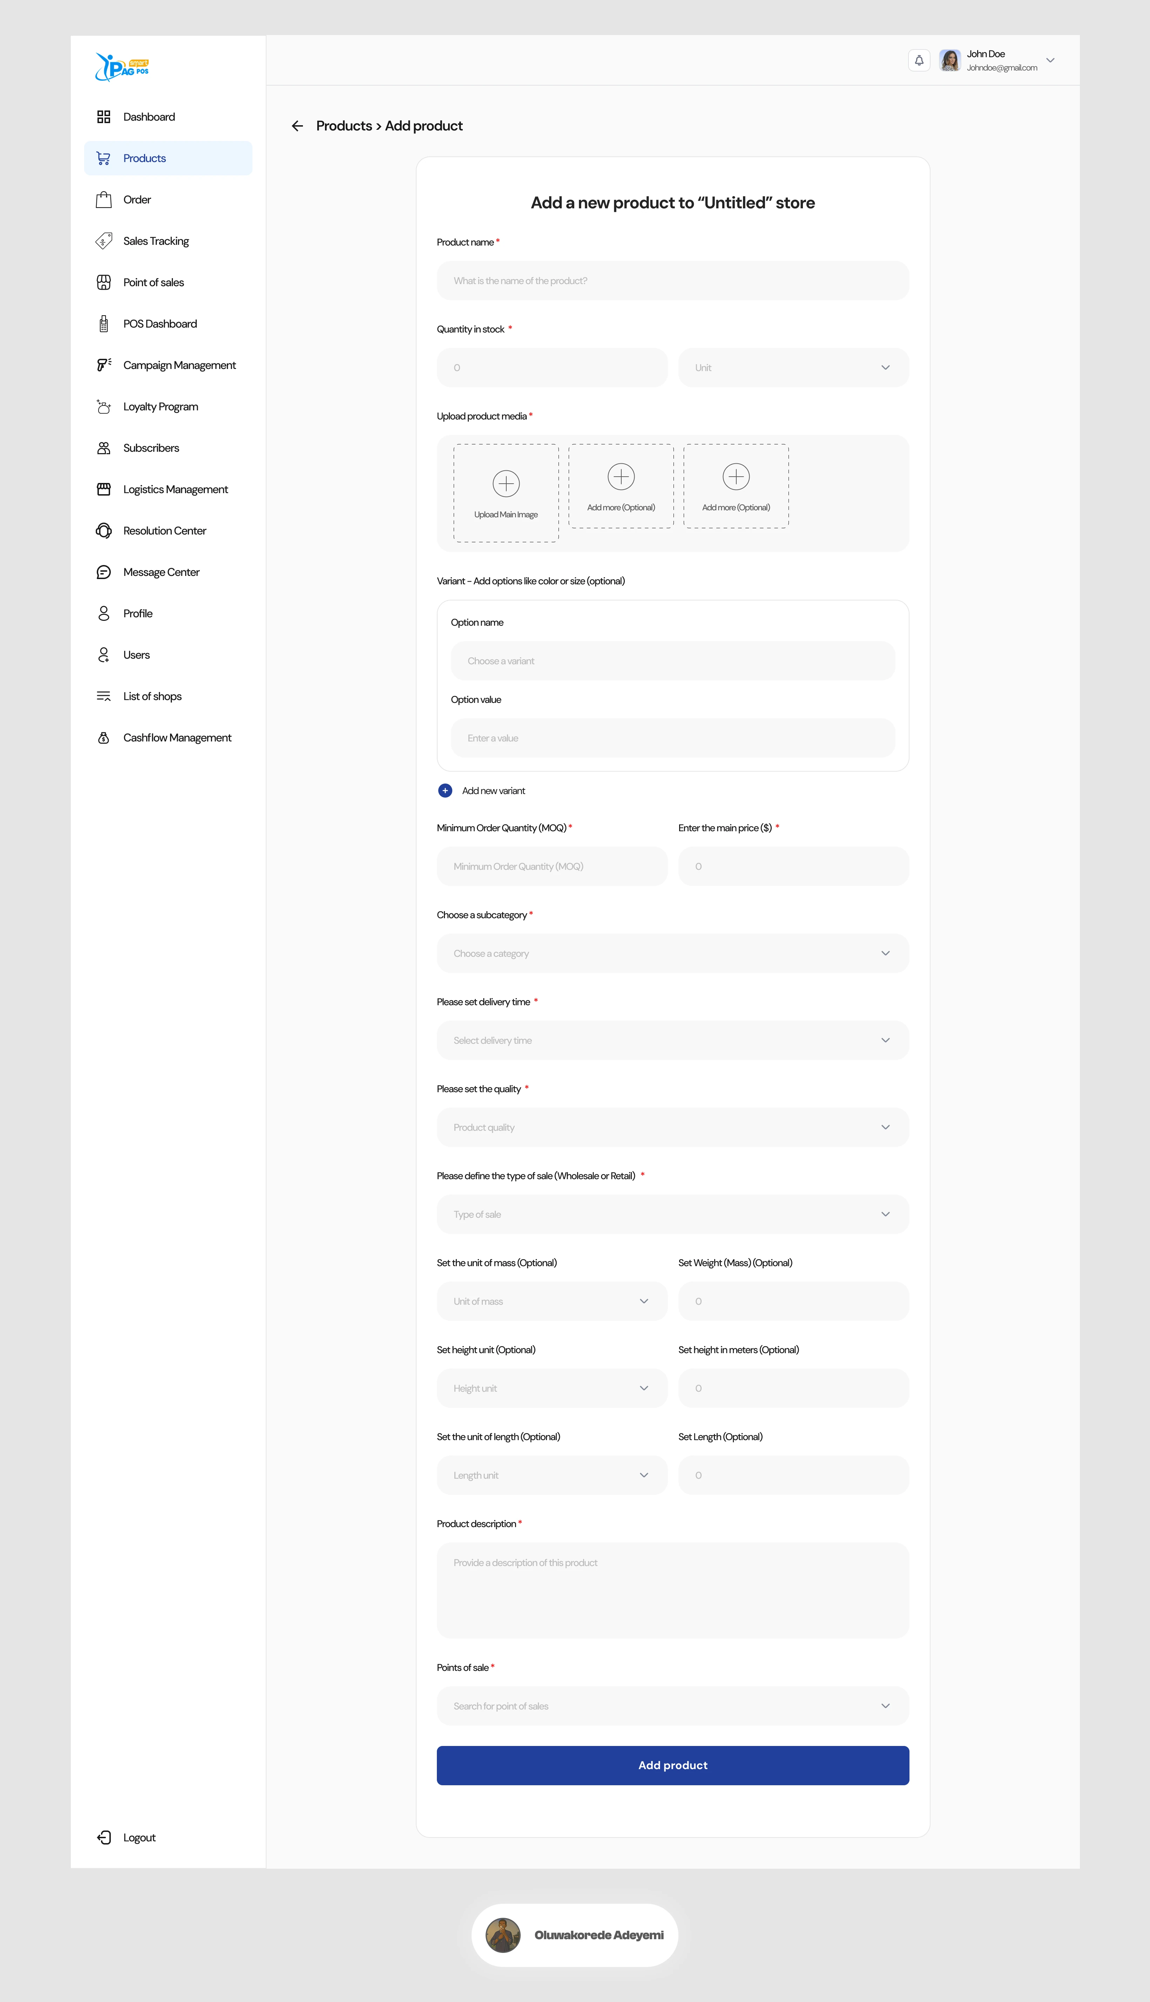The image size is (1150, 2002).
Task: Click the List of shops icon
Action: pyautogui.click(x=103, y=696)
